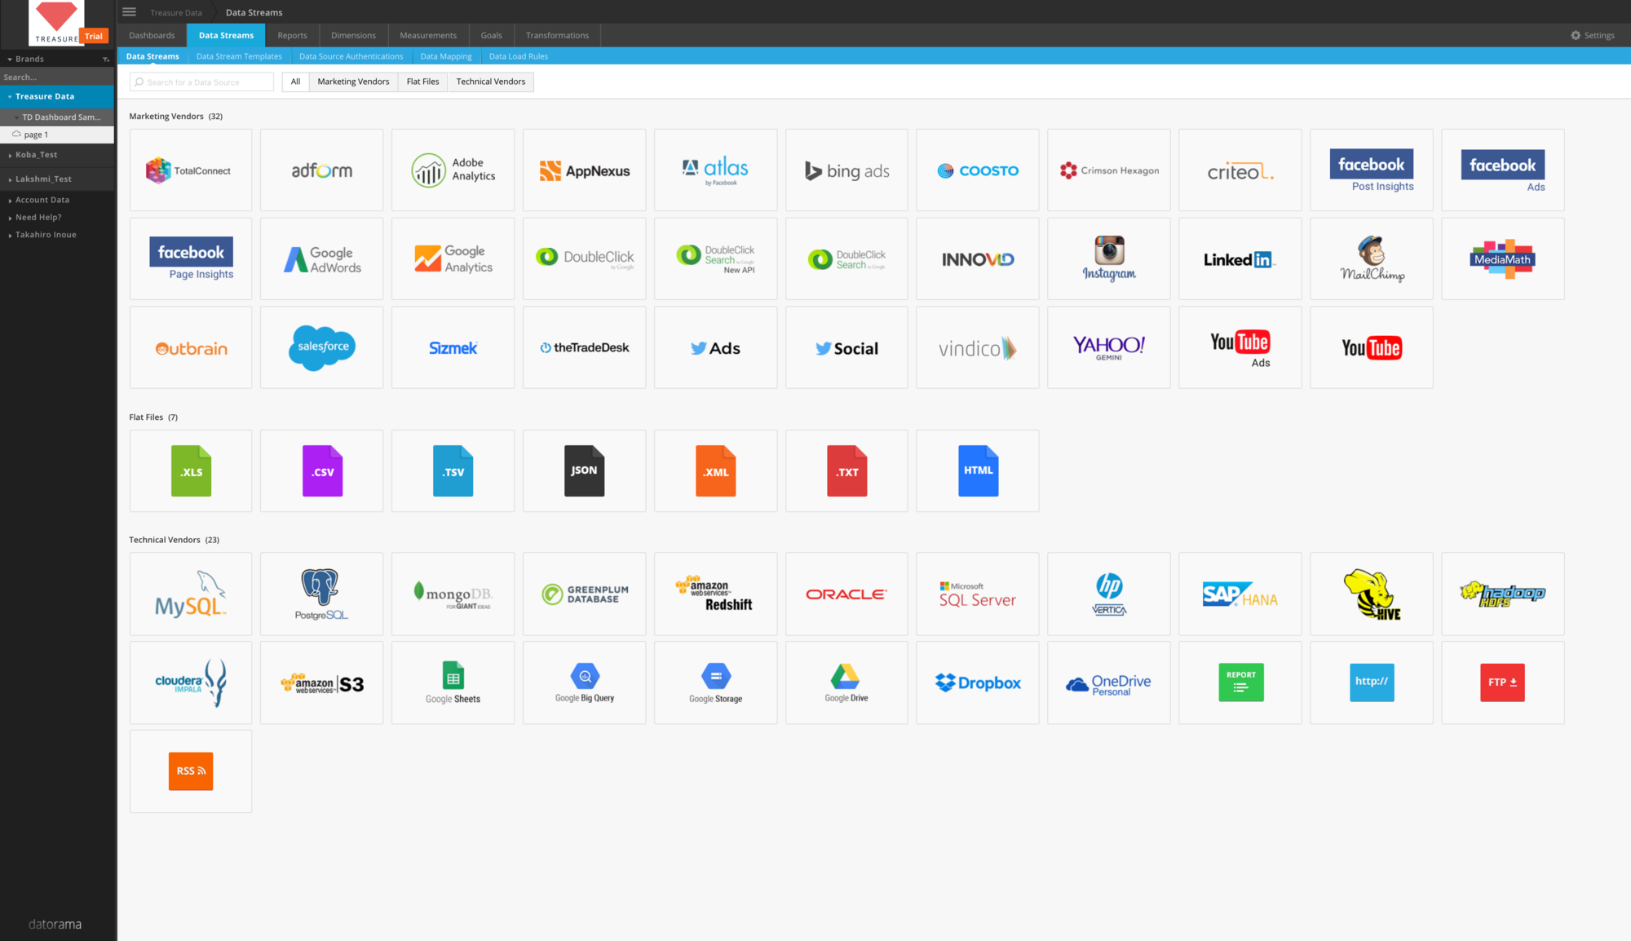Click the Treasure Data breadcrumb
Viewport: 1631px width, 941px height.
pyautogui.click(x=176, y=12)
